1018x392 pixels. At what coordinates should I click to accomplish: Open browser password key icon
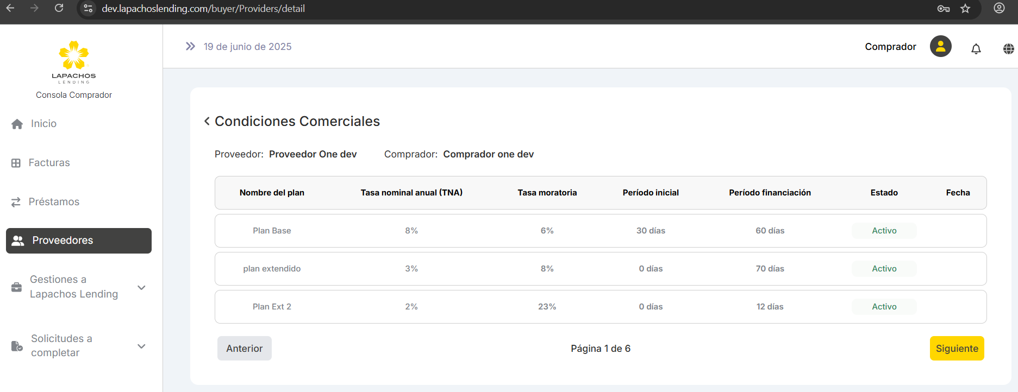944,9
